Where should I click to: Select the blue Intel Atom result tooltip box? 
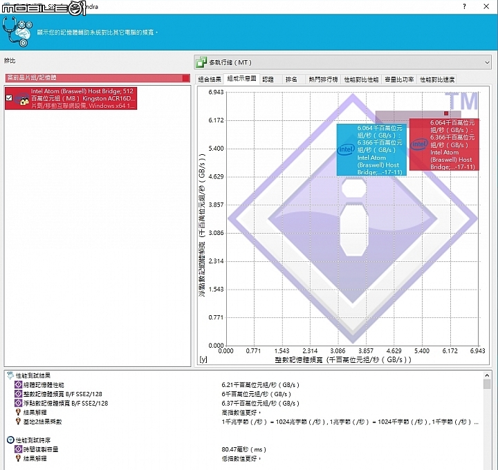point(371,149)
